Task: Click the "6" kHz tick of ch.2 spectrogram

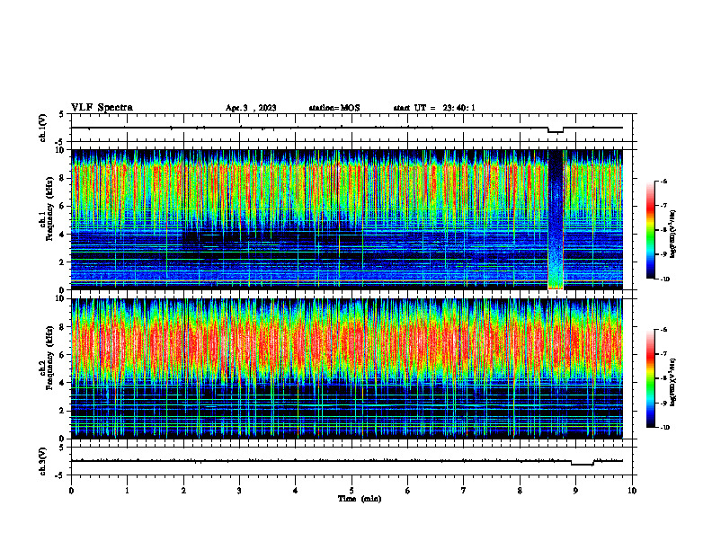Action: point(63,355)
